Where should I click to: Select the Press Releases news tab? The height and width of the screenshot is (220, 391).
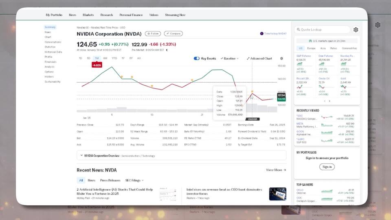coord(110,180)
